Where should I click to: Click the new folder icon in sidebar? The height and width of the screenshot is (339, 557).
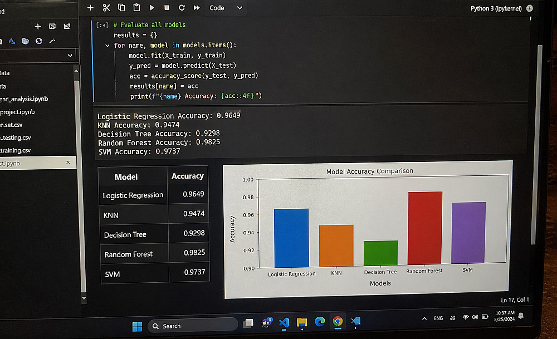pyautogui.click(x=52, y=26)
